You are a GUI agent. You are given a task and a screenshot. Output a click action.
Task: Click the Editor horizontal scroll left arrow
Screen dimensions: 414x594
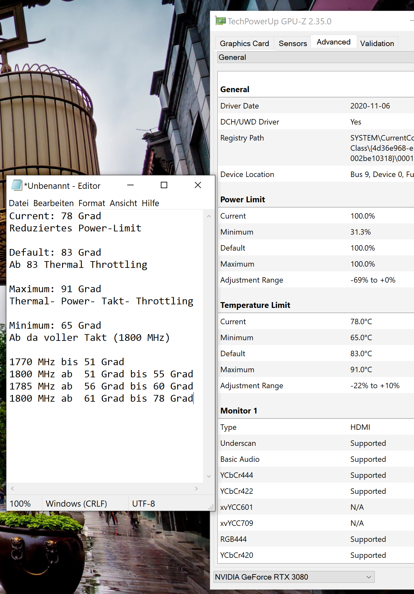tap(12, 488)
